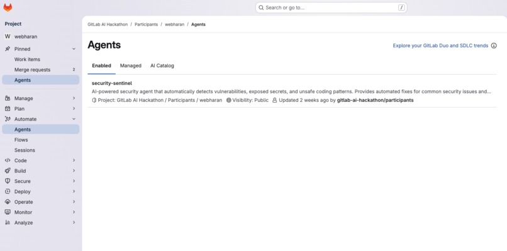The image size is (507, 251).
Task: Click the Agents breadcrumb item
Action: click(x=198, y=25)
